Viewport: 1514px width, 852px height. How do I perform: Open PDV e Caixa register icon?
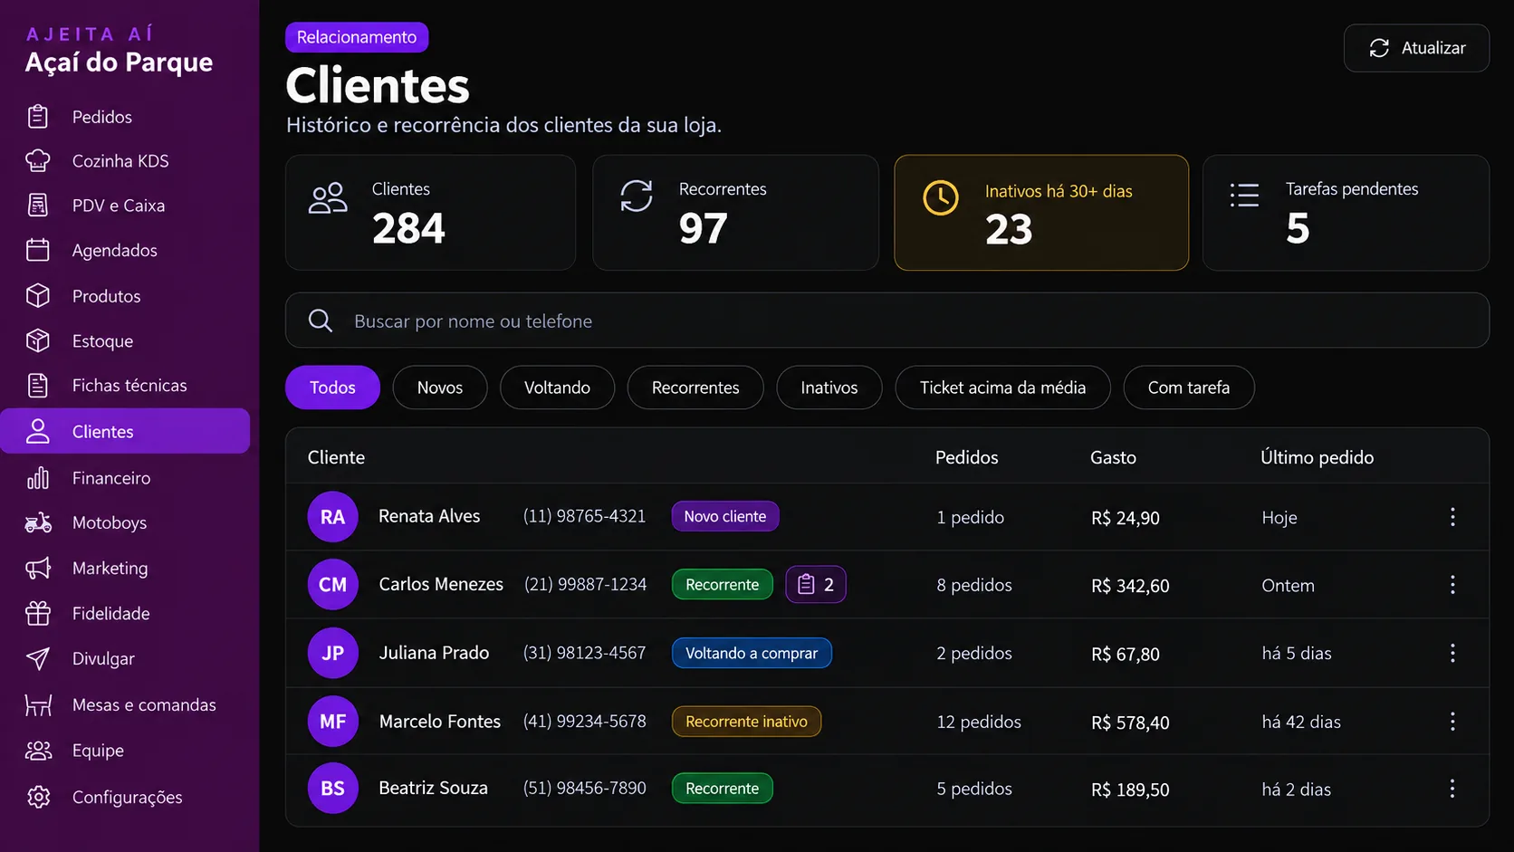(x=38, y=206)
